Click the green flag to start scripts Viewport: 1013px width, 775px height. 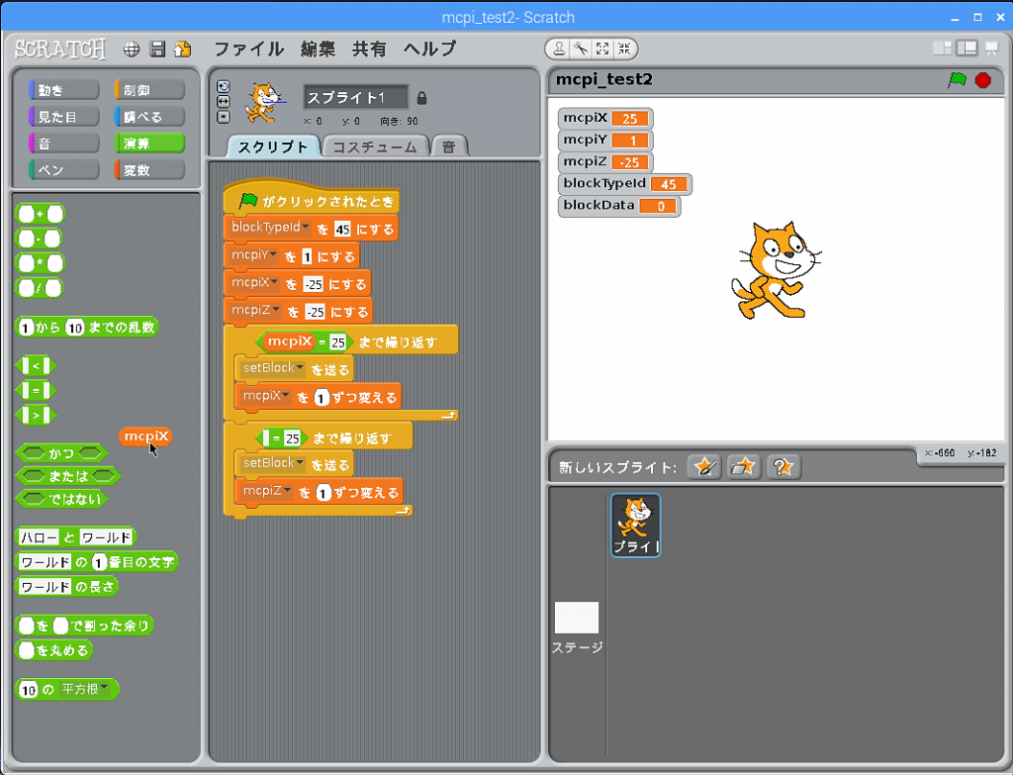coord(957,80)
